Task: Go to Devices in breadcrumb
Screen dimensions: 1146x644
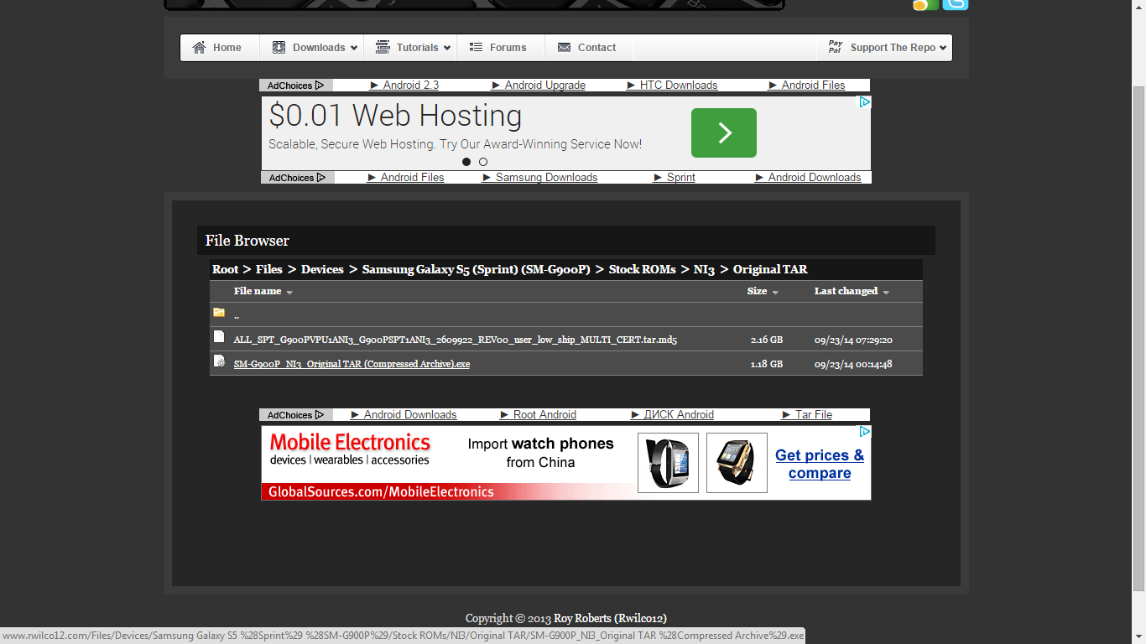Action: coord(322,269)
